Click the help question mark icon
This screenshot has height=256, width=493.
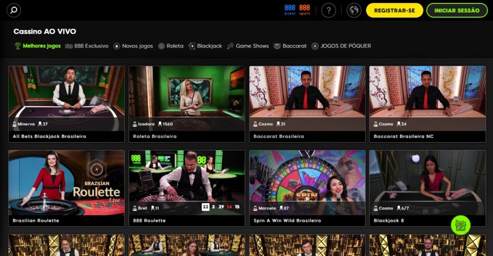[328, 11]
